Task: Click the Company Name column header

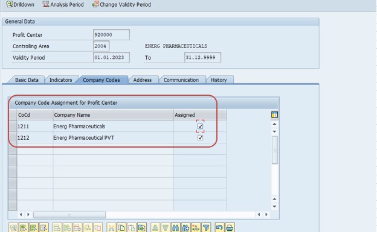Action: pos(113,115)
